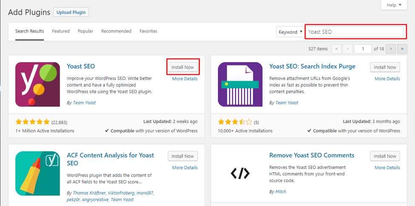The width and height of the screenshot is (415, 206).
Task: Open the Keyword search type dropdown
Action: tap(290, 32)
